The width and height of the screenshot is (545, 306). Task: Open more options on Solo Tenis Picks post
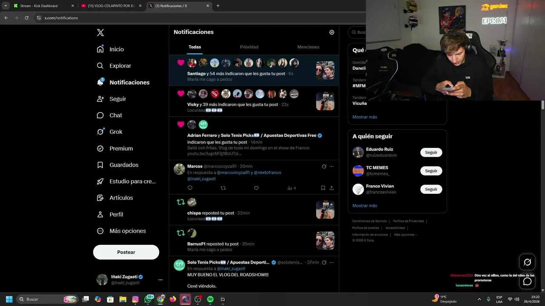332,263
